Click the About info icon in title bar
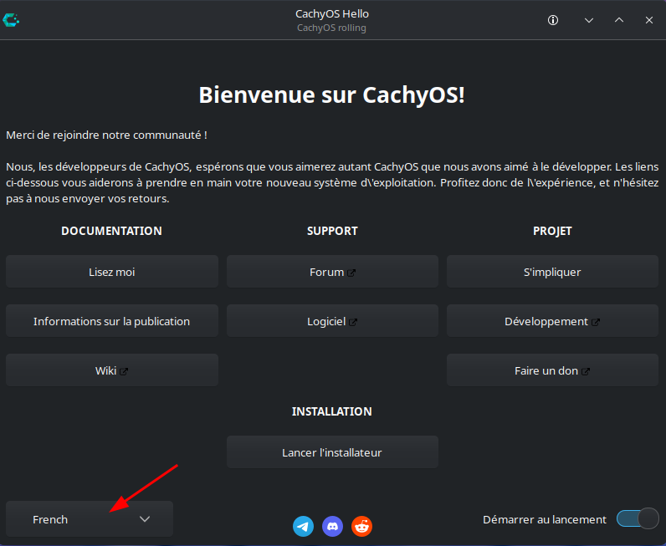 tap(553, 20)
